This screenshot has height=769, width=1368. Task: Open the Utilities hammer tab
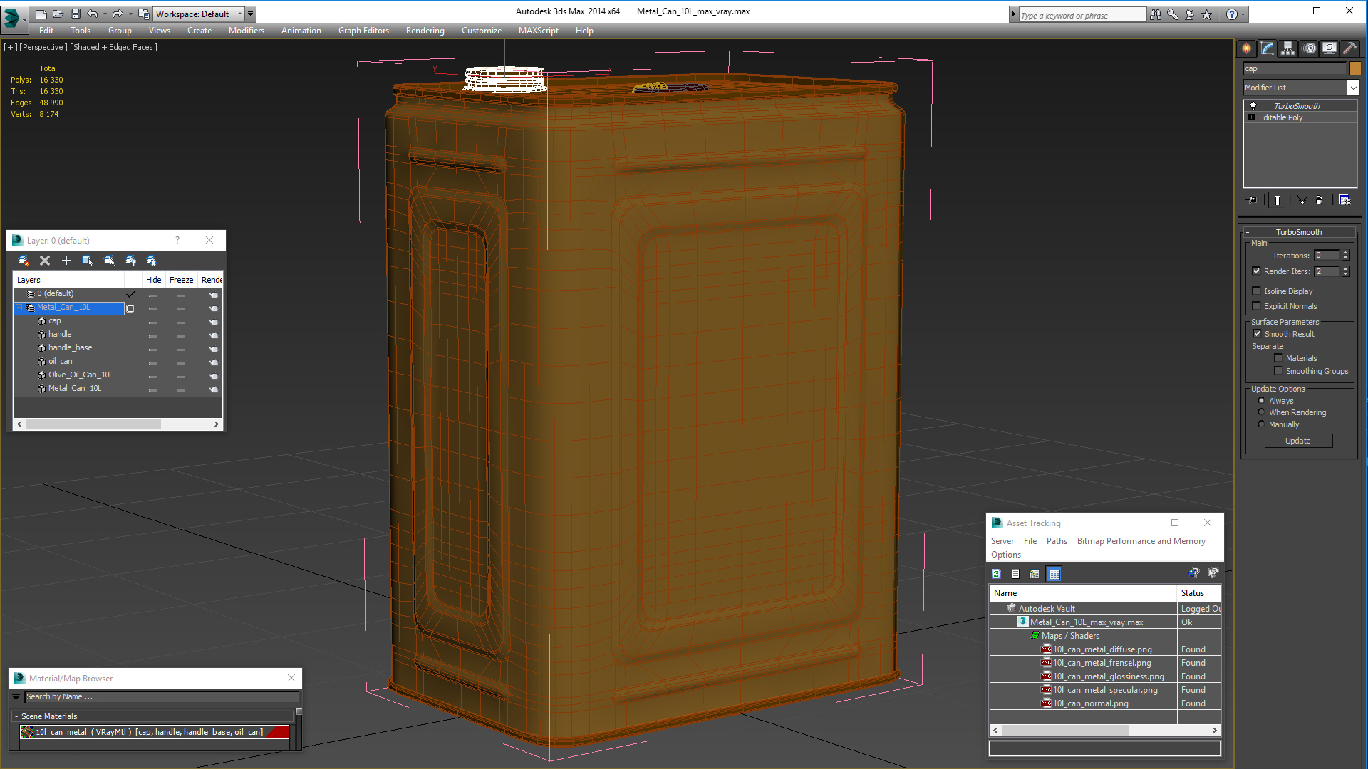tap(1349, 48)
